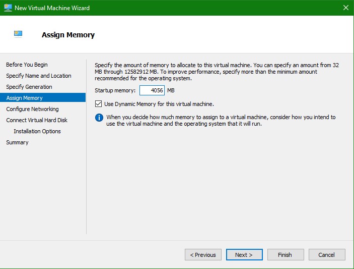Viewport: 354px width, 269px height.
Task: Select the Specify Generation step
Action: coord(29,87)
